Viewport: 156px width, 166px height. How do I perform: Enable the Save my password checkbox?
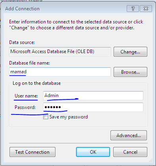[x=46, y=117]
